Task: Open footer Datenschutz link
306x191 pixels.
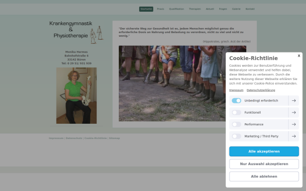Action: (x=74, y=138)
